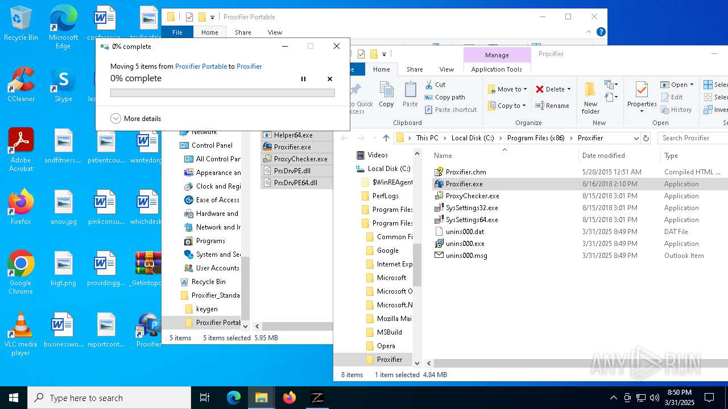The height and width of the screenshot is (409, 728).
Task: Open Properties of selected file
Action: pos(642,97)
